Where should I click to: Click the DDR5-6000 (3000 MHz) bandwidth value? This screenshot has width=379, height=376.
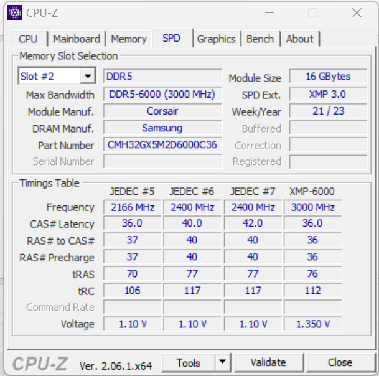coord(162,94)
